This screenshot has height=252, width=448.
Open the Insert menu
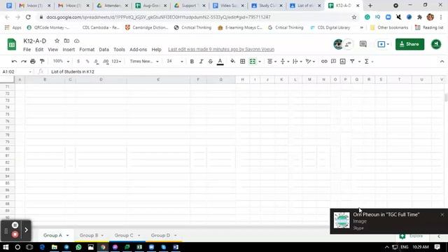[x=69, y=50]
